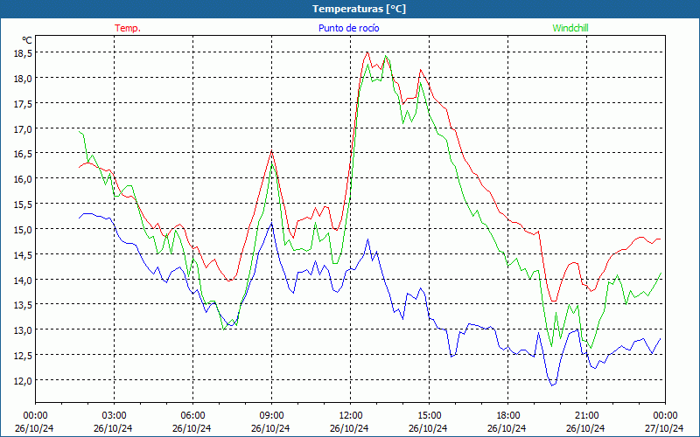The height and width of the screenshot is (437, 700).
Task: Click the 14,0 y-axis value
Action: [23, 280]
